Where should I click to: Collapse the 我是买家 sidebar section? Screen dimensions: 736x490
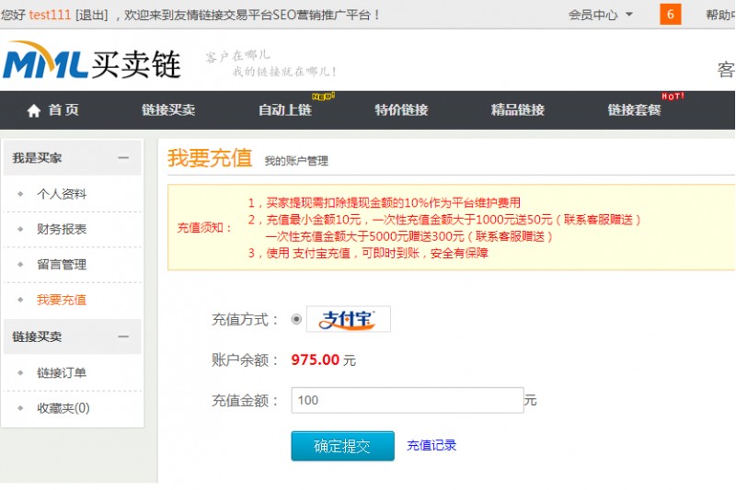click(123, 158)
